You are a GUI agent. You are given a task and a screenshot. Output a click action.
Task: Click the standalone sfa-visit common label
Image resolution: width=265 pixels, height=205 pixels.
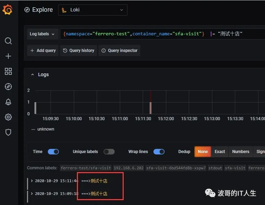tap(235, 168)
